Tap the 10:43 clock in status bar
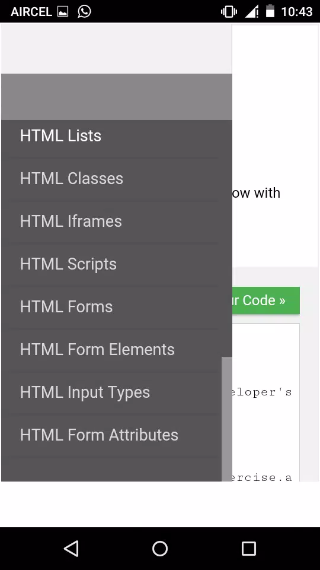 tap(297, 12)
